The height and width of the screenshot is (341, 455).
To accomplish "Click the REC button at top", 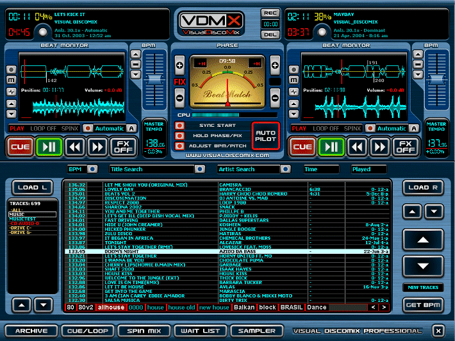I will coord(270,13).
